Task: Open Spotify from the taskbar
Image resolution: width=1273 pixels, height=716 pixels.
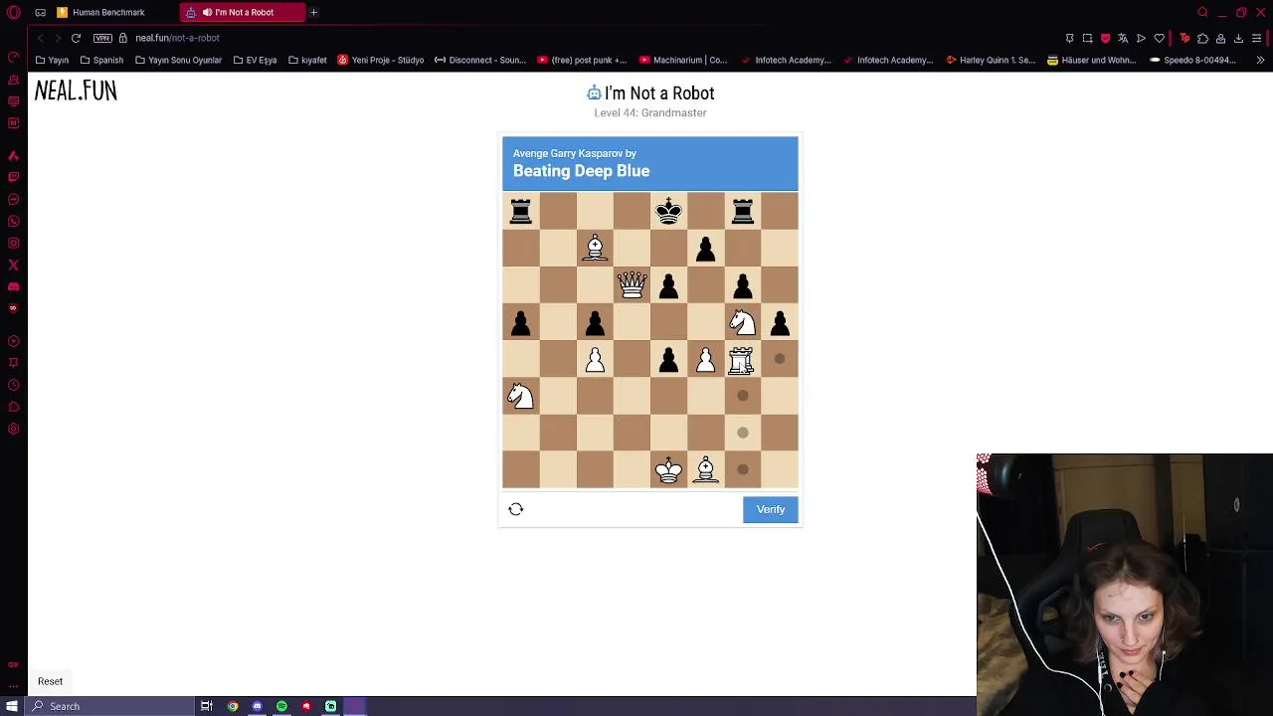Action: [281, 706]
